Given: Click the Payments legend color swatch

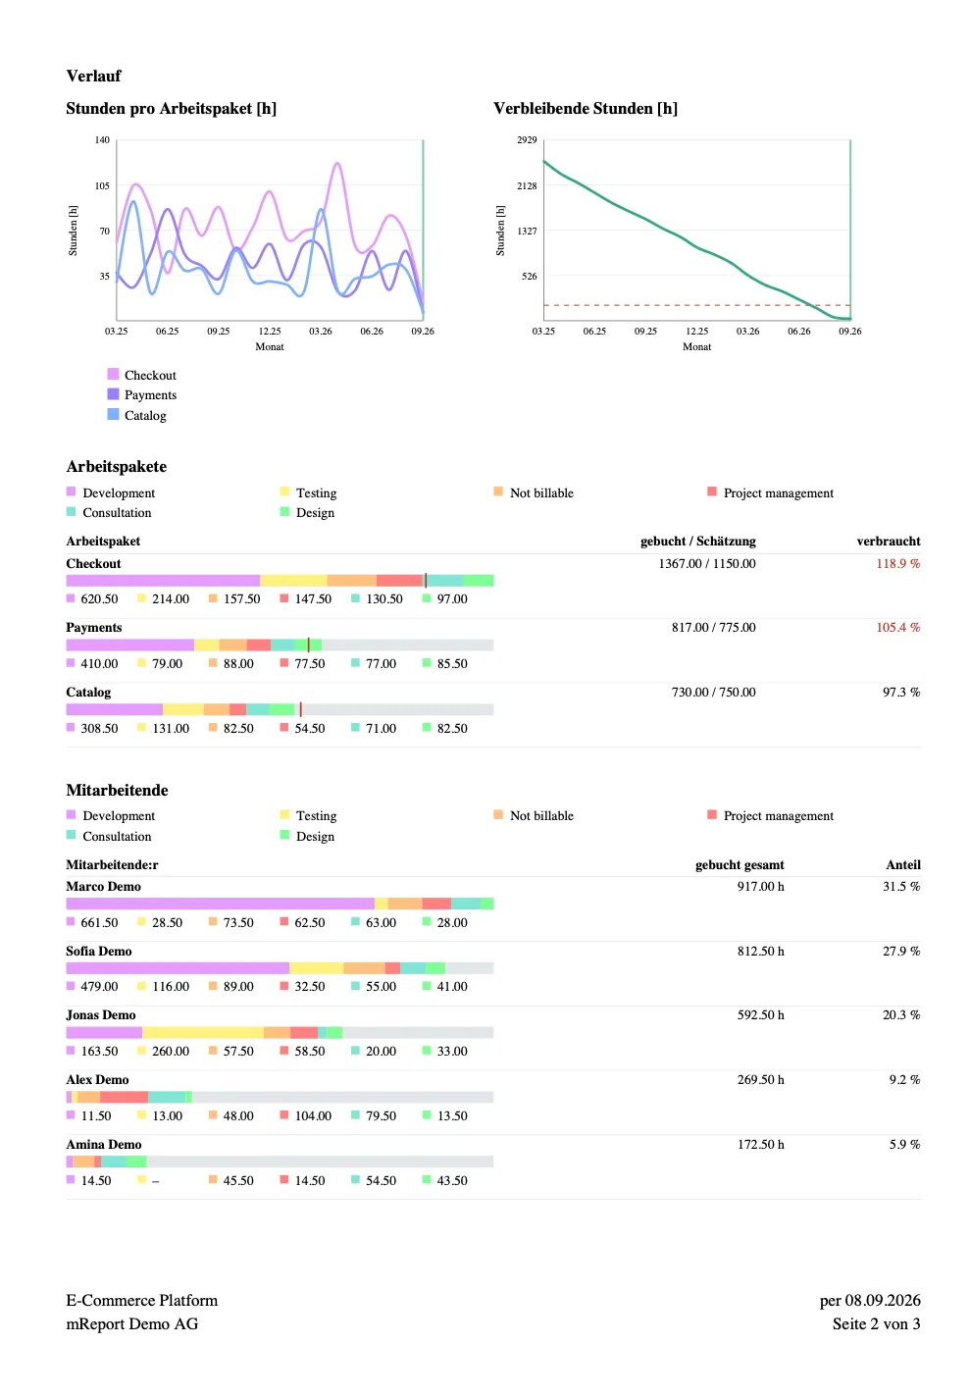Looking at the screenshot, I should 114,393.
